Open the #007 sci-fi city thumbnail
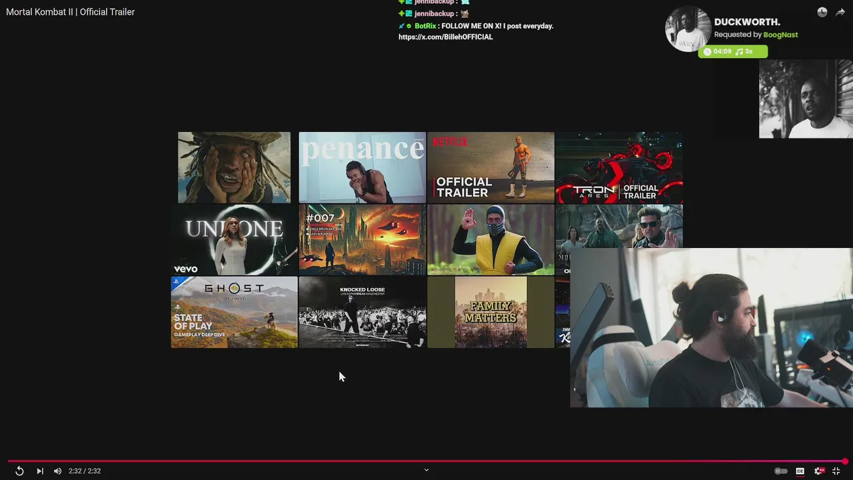The height and width of the screenshot is (480, 853). 362,239
